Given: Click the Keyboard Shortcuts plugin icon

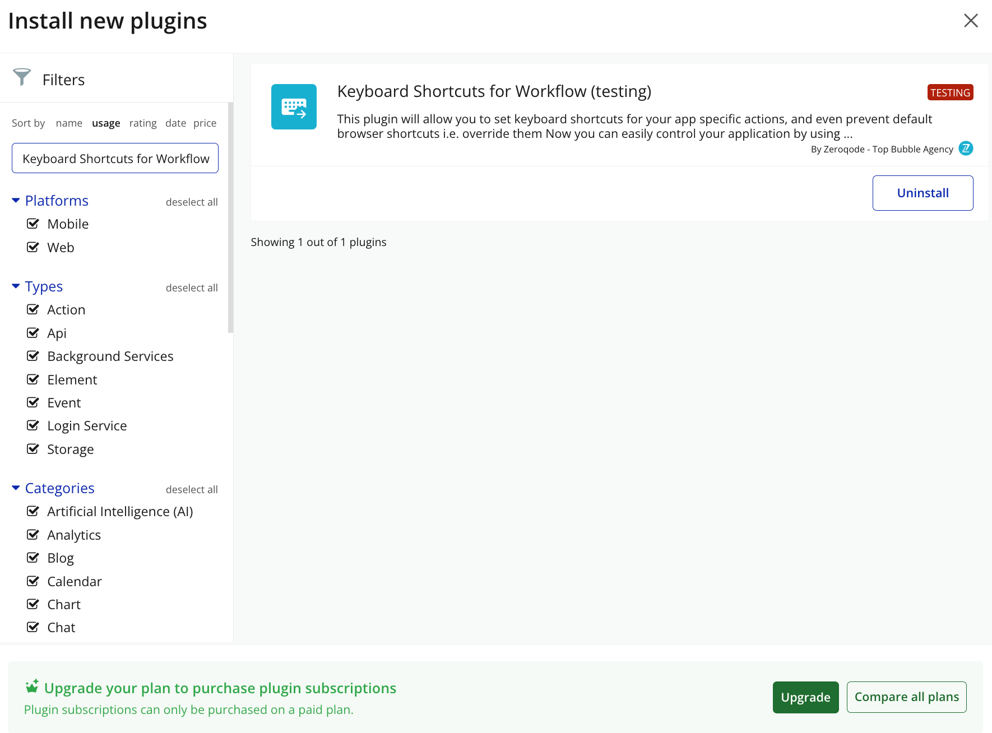Looking at the screenshot, I should click(294, 106).
